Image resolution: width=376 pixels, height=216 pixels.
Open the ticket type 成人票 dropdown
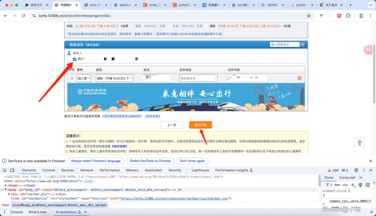(84, 78)
